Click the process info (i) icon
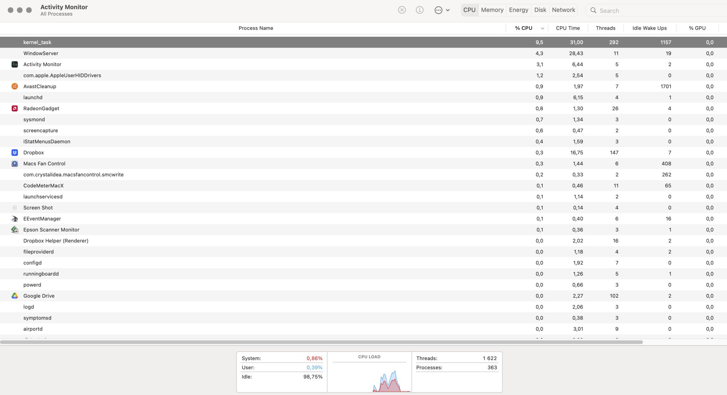727x395 pixels. click(419, 10)
